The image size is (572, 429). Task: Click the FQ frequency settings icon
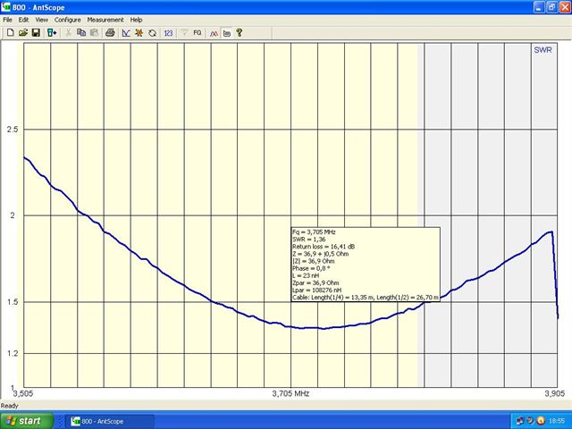pyautogui.click(x=198, y=33)
